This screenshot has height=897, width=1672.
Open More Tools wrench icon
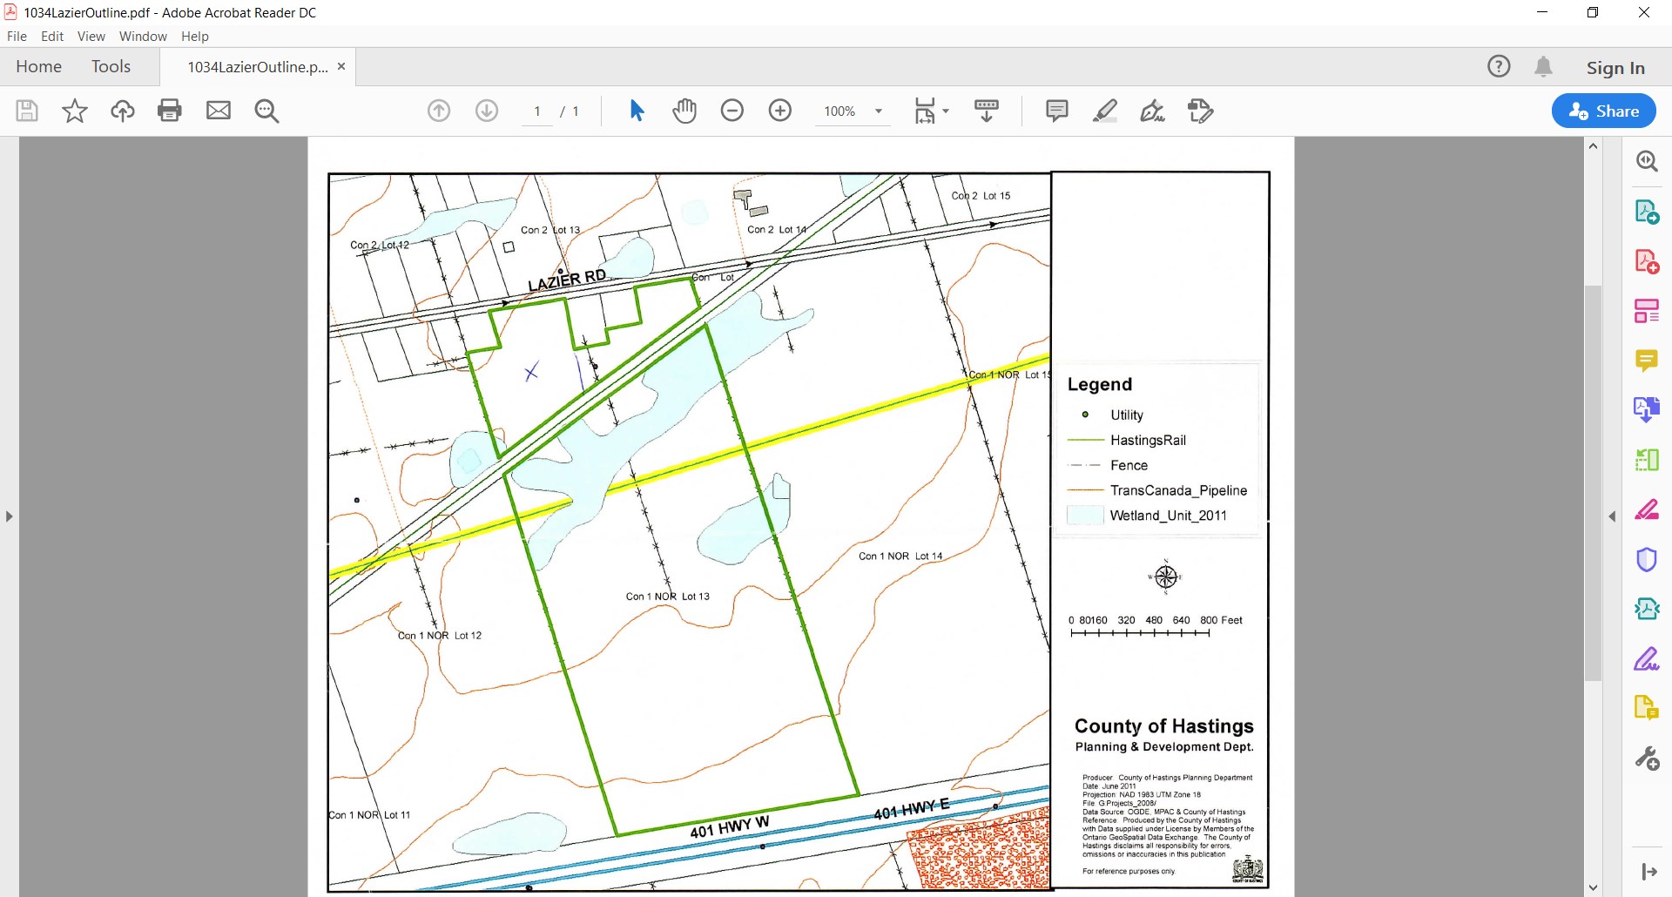point(1647,759)
